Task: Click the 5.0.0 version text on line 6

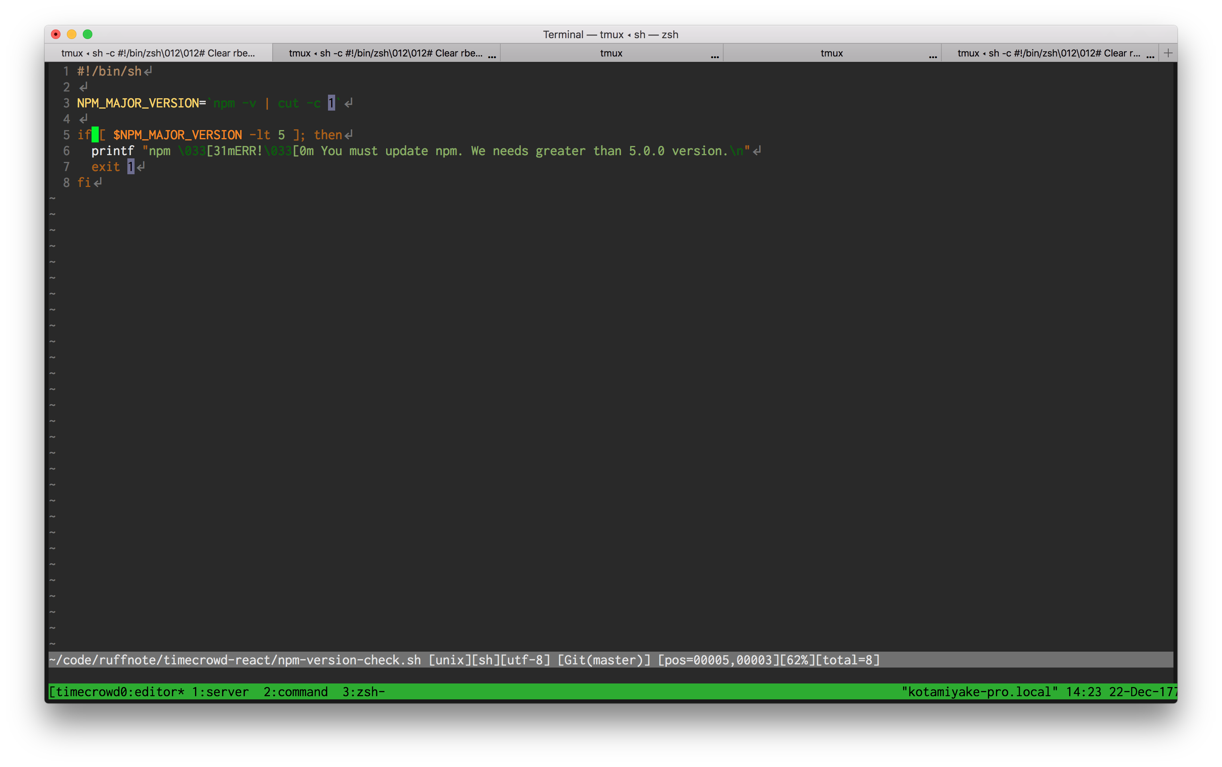Action: pos(646,151)
